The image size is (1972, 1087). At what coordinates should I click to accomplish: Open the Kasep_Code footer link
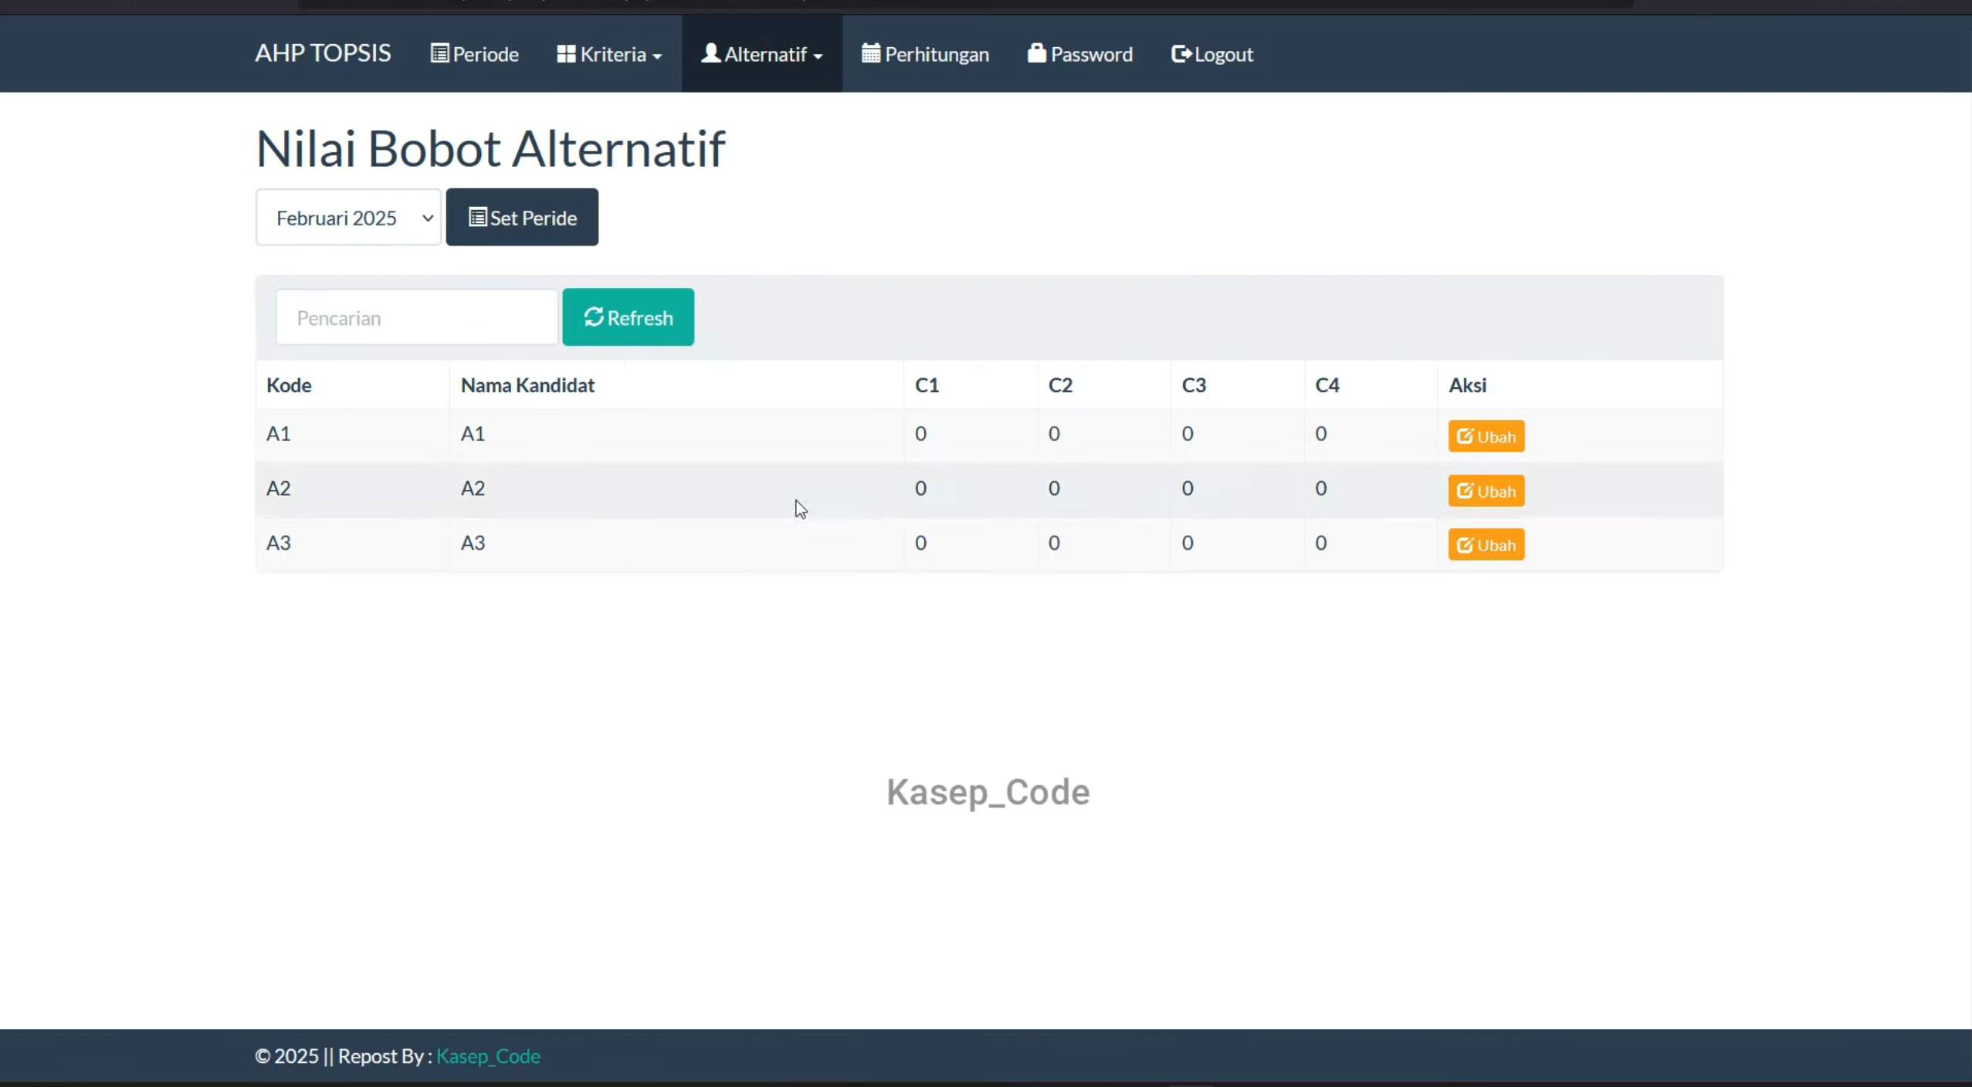(x=488, y=1056)
